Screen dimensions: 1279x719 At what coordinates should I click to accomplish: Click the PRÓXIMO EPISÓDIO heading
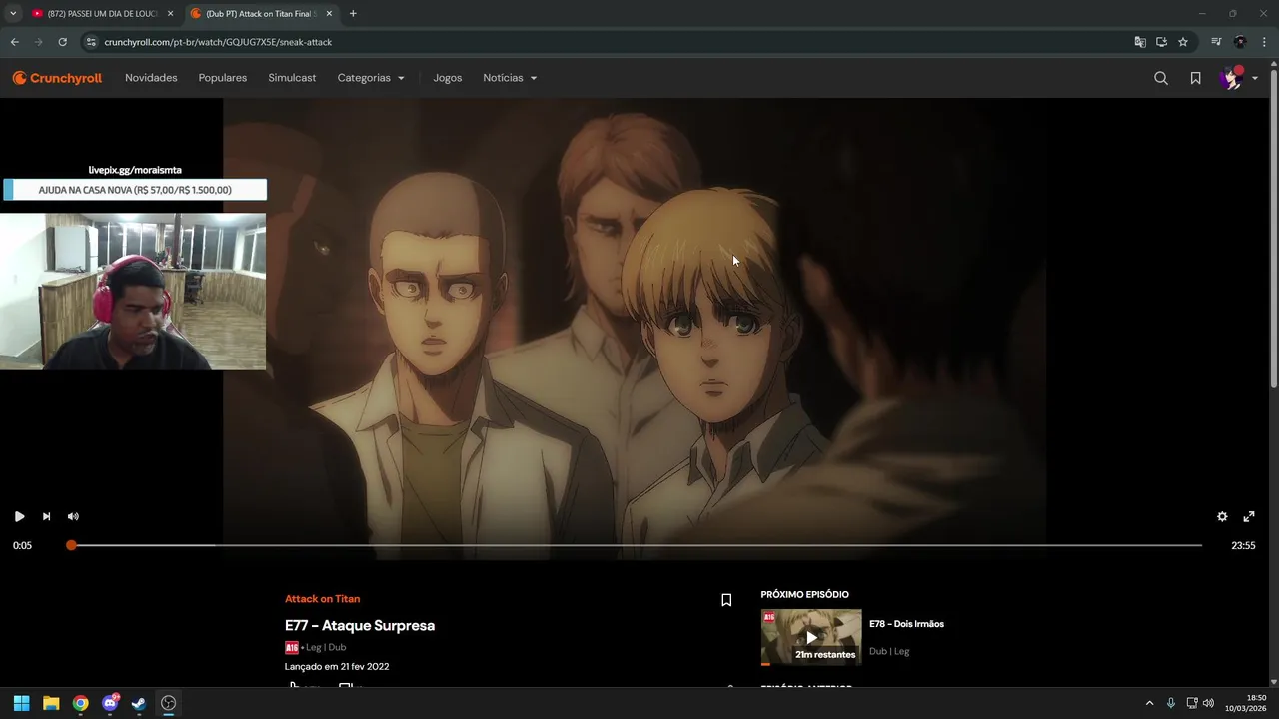pyautogui.click(x=804, y=595)
